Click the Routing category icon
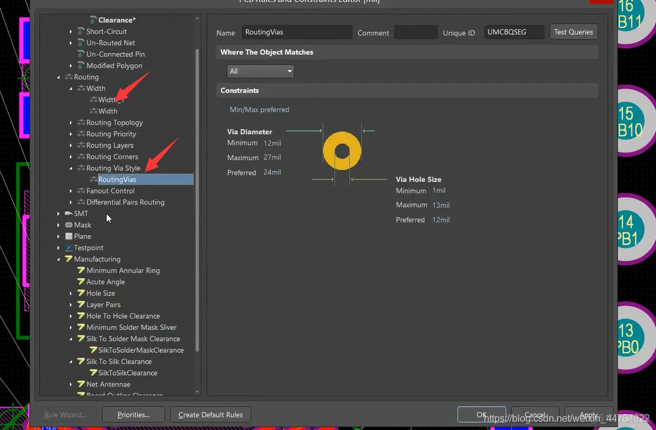This screenshot has height=430, width=656. coord(68,77)
